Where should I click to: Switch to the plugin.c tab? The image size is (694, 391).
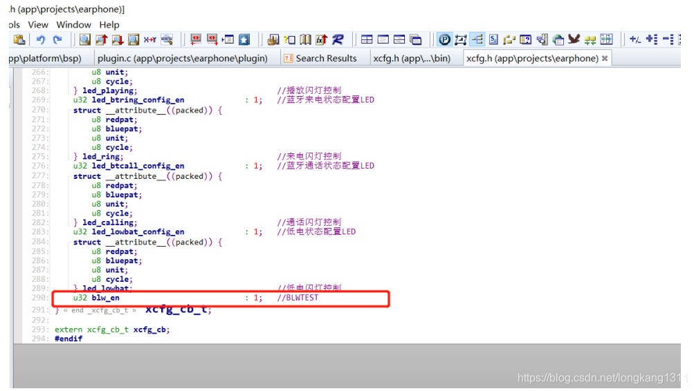point(183,58)
